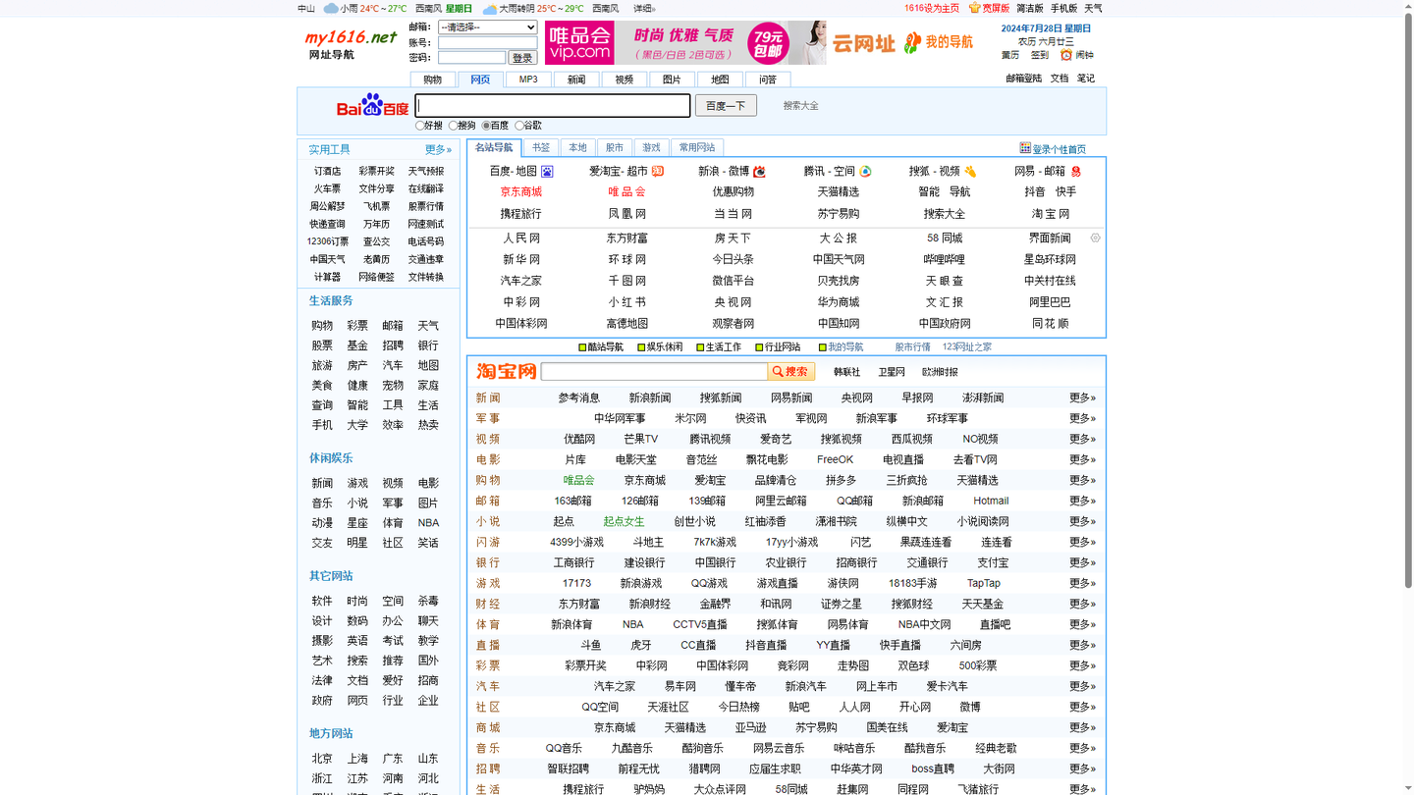Open 详细» weather details link

tap(644, 8)
